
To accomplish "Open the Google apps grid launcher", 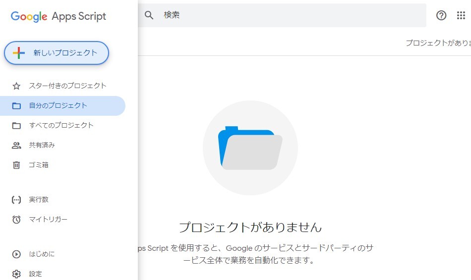I will point(461,15).
